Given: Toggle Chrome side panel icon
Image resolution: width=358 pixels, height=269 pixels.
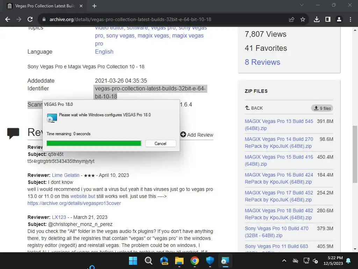Looking at the screenshot, I should 328,20.
